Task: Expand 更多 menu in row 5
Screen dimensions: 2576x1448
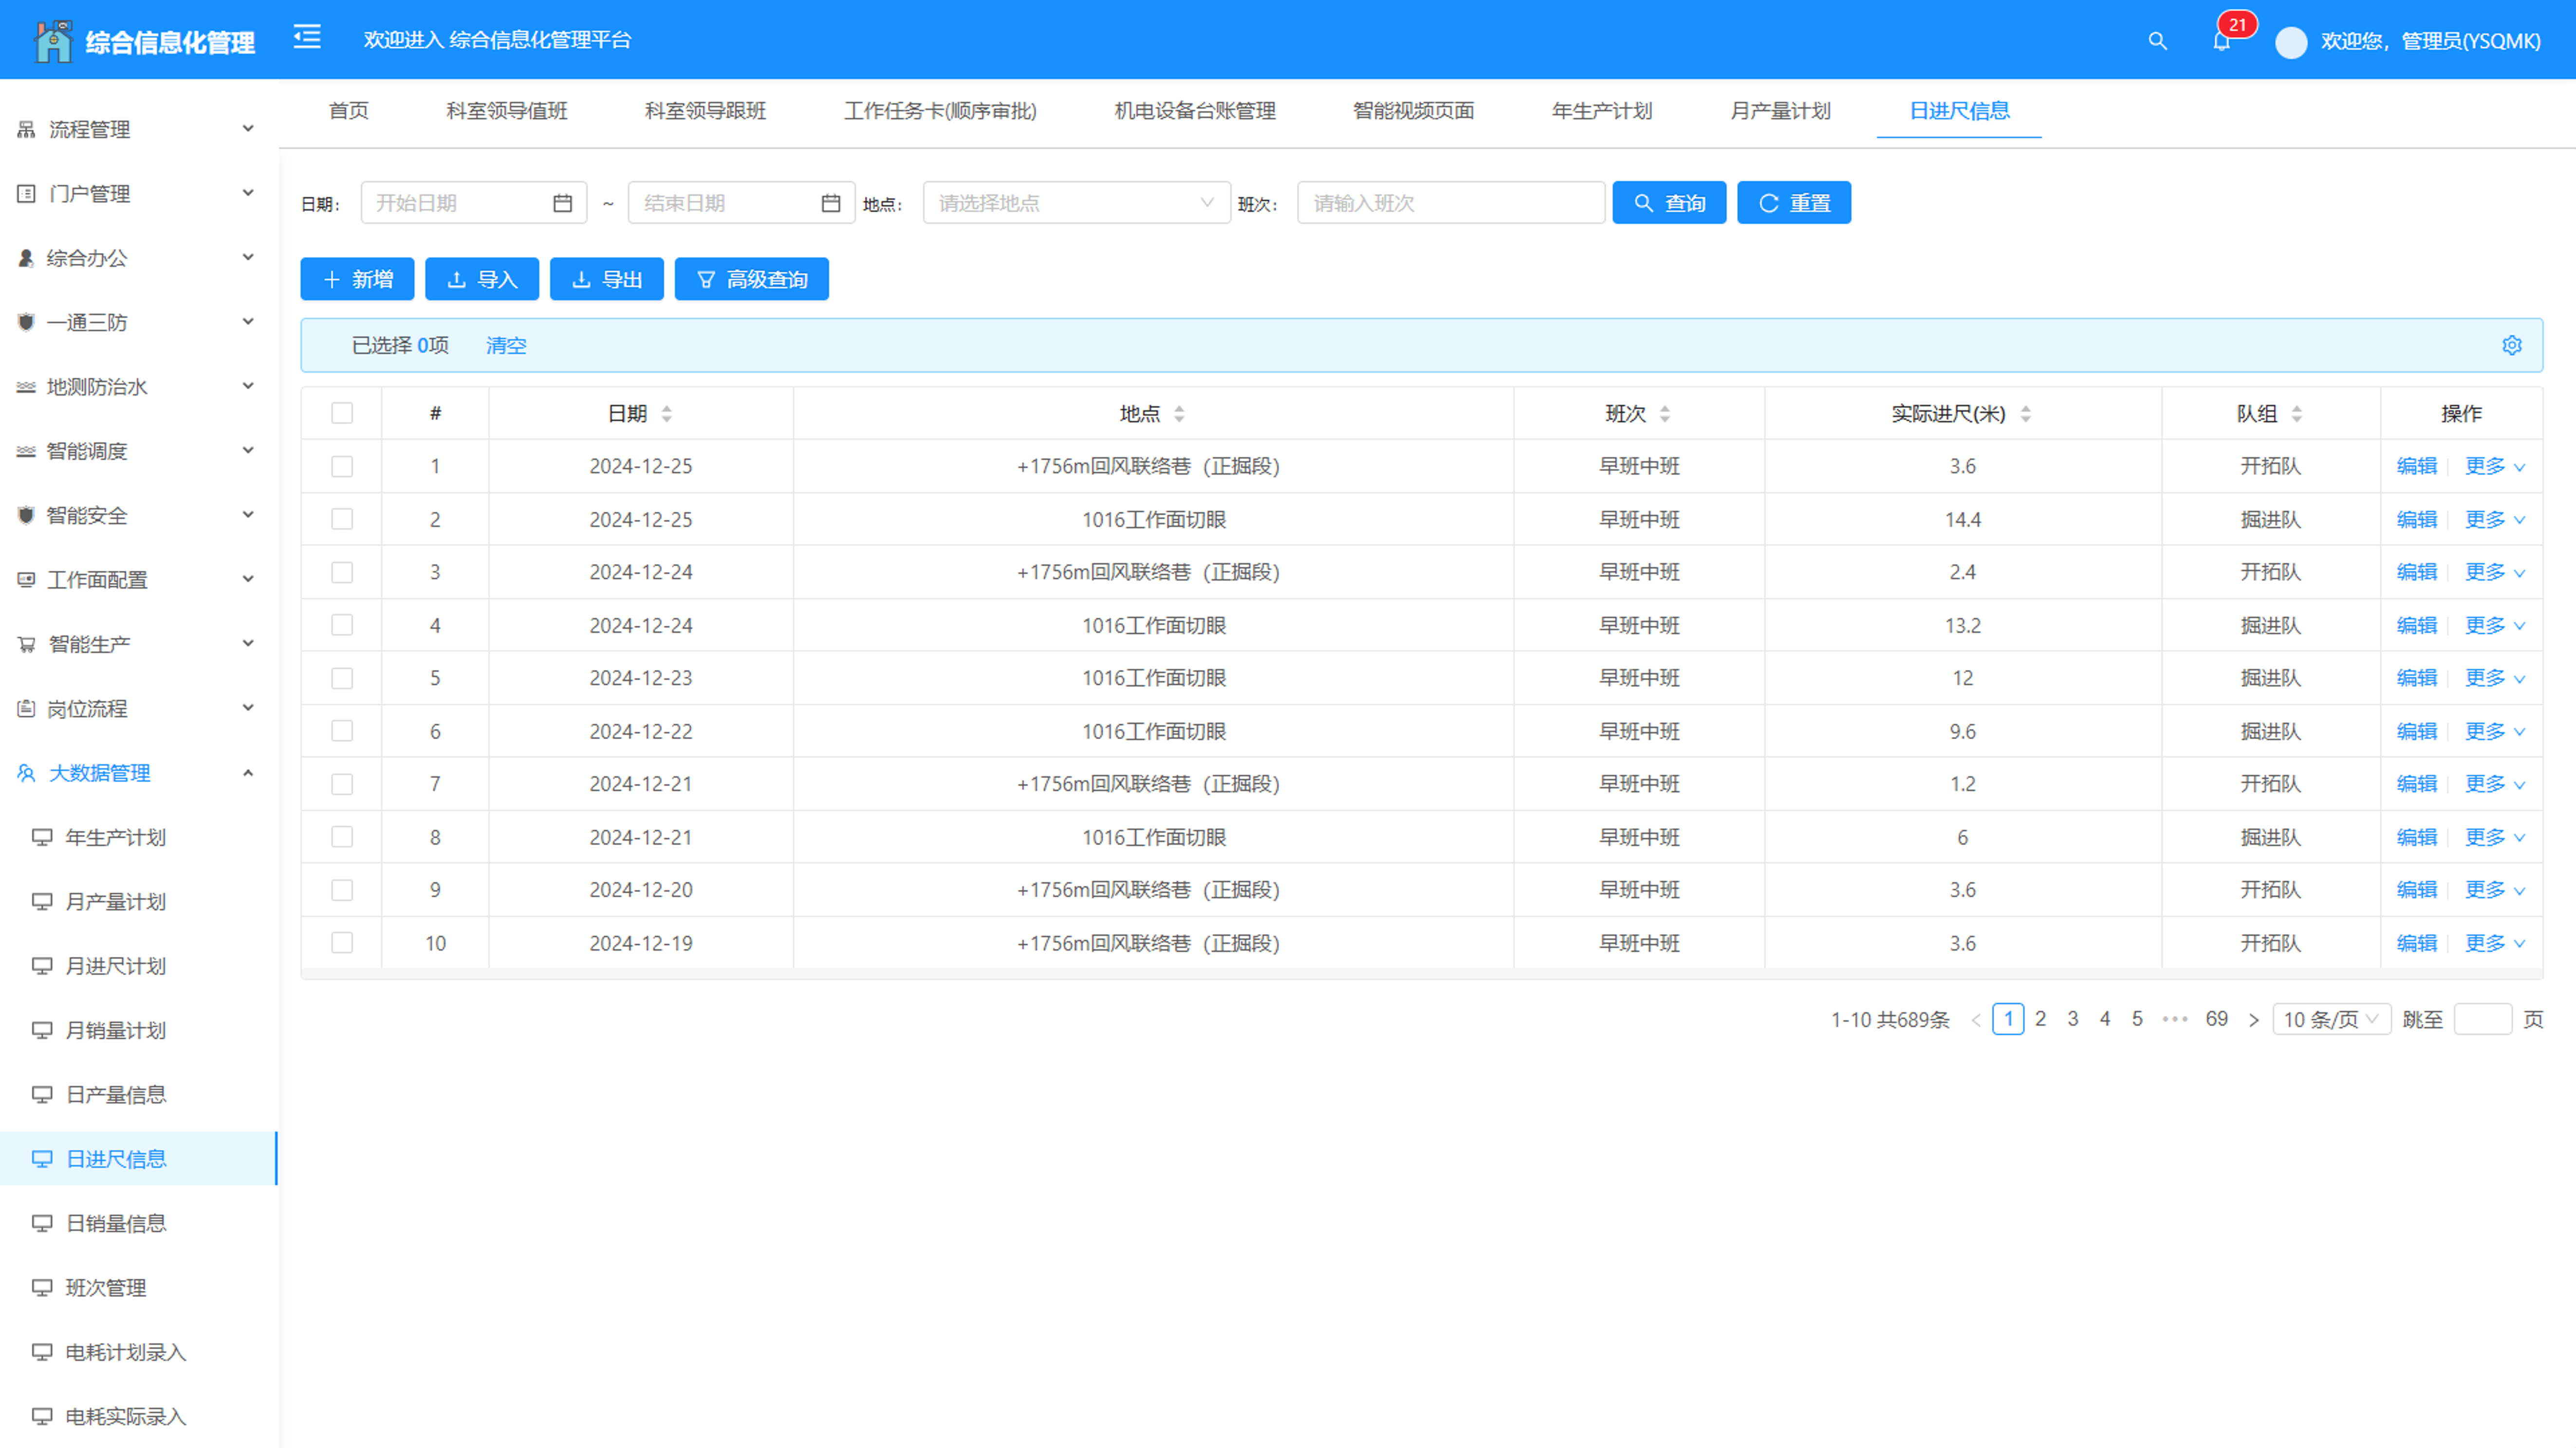Action: coord(2495,679)
